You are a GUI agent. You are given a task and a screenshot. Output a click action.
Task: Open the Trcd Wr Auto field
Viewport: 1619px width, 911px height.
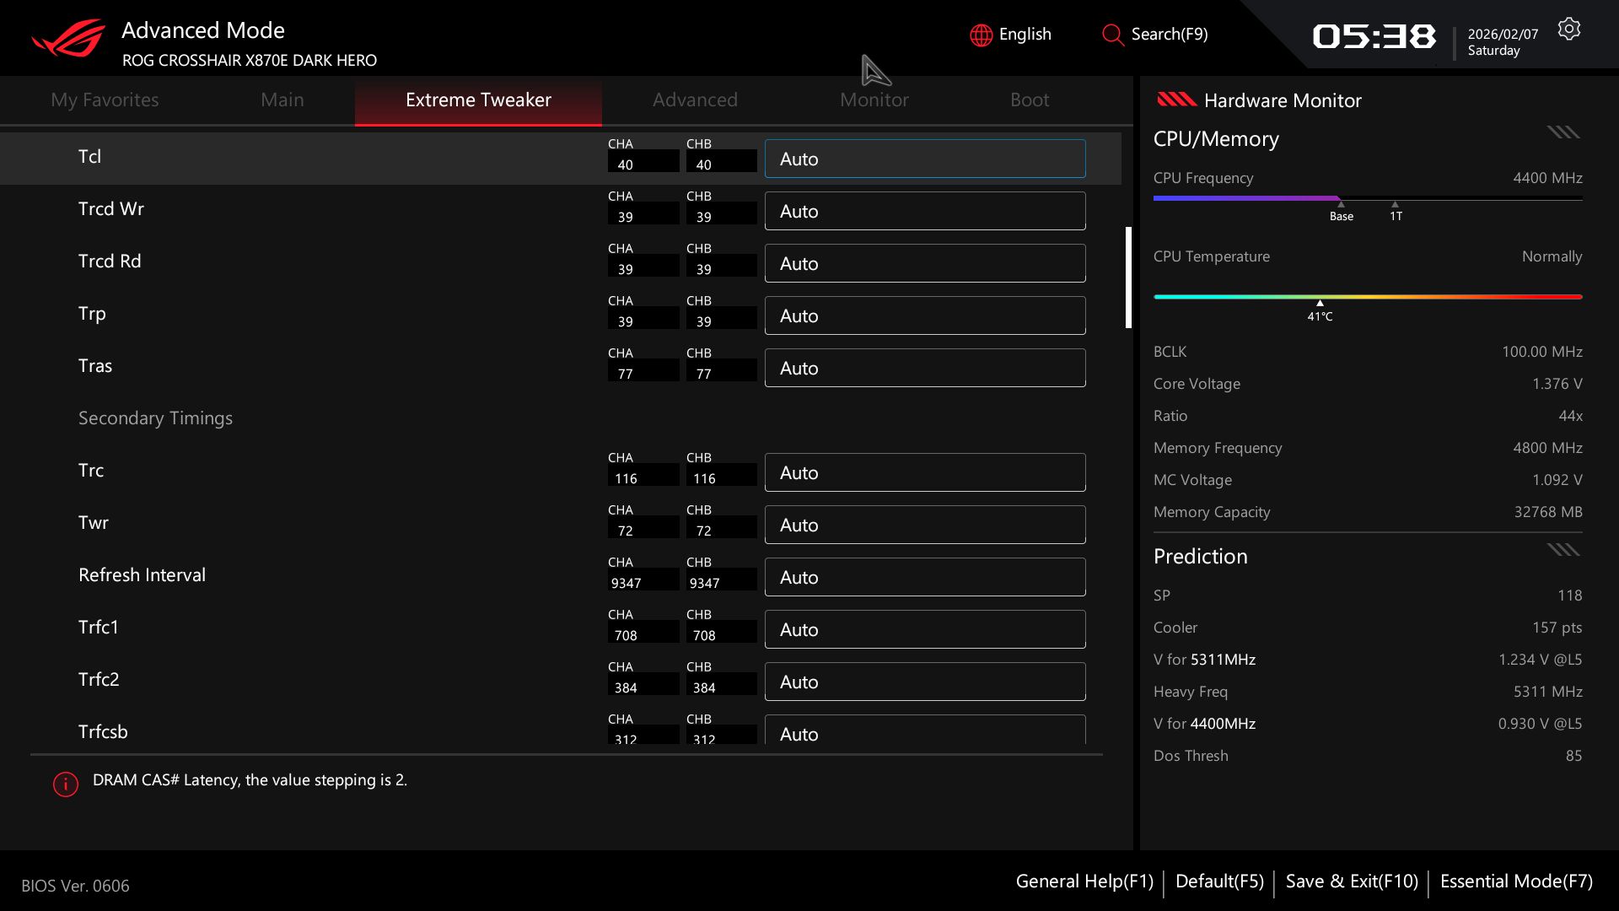[x=924, y=211]
